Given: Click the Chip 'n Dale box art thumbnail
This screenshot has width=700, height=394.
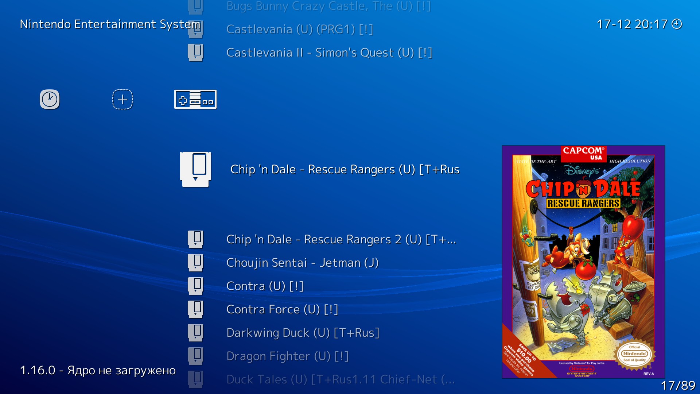Looking at the screenshot, I should click(583, 262).
